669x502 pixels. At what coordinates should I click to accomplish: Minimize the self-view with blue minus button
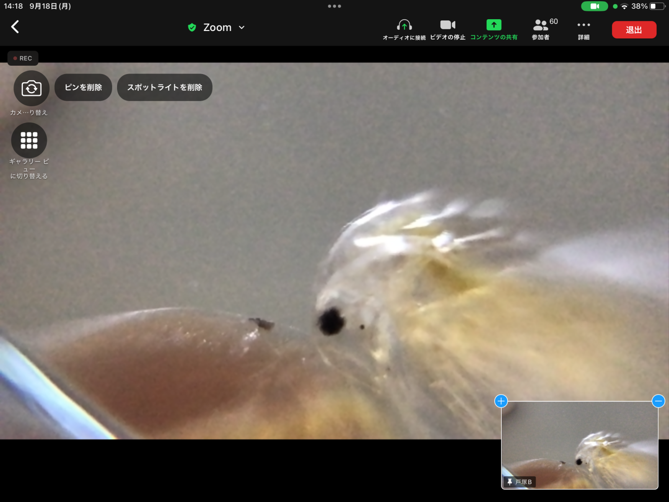[x=658, y=401]
